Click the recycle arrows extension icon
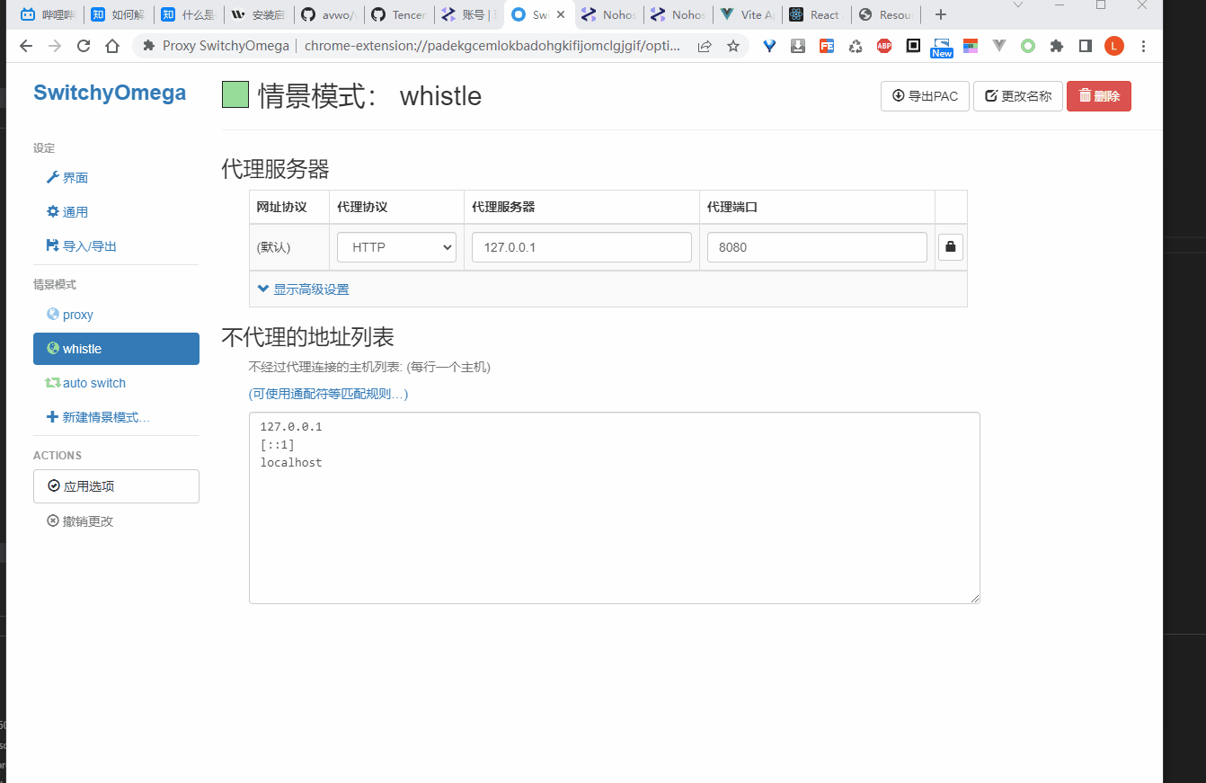Viewport: 1206px width, 783px height. 856,46
